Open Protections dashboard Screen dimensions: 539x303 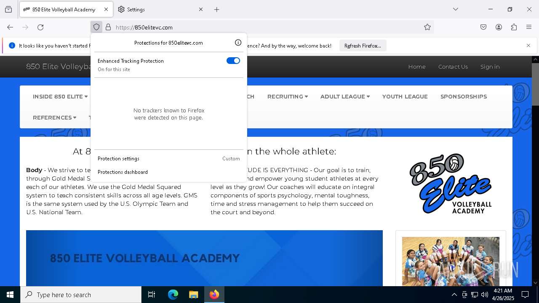click(169, 172)
